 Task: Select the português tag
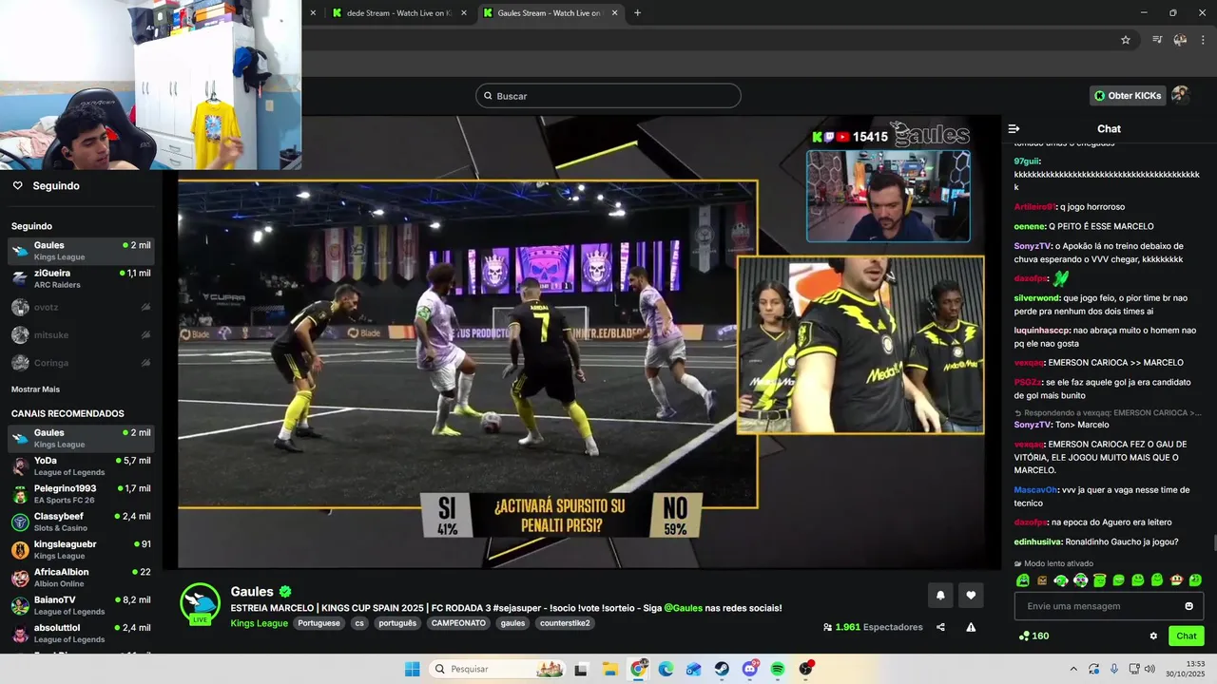(x=397, y=623)
